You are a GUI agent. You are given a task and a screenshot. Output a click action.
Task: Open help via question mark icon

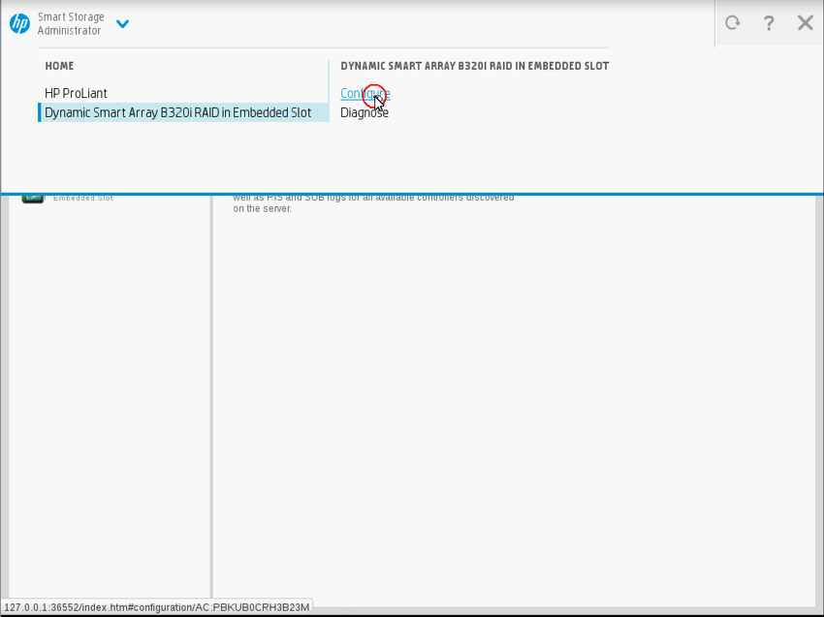[x=769, y=23]
